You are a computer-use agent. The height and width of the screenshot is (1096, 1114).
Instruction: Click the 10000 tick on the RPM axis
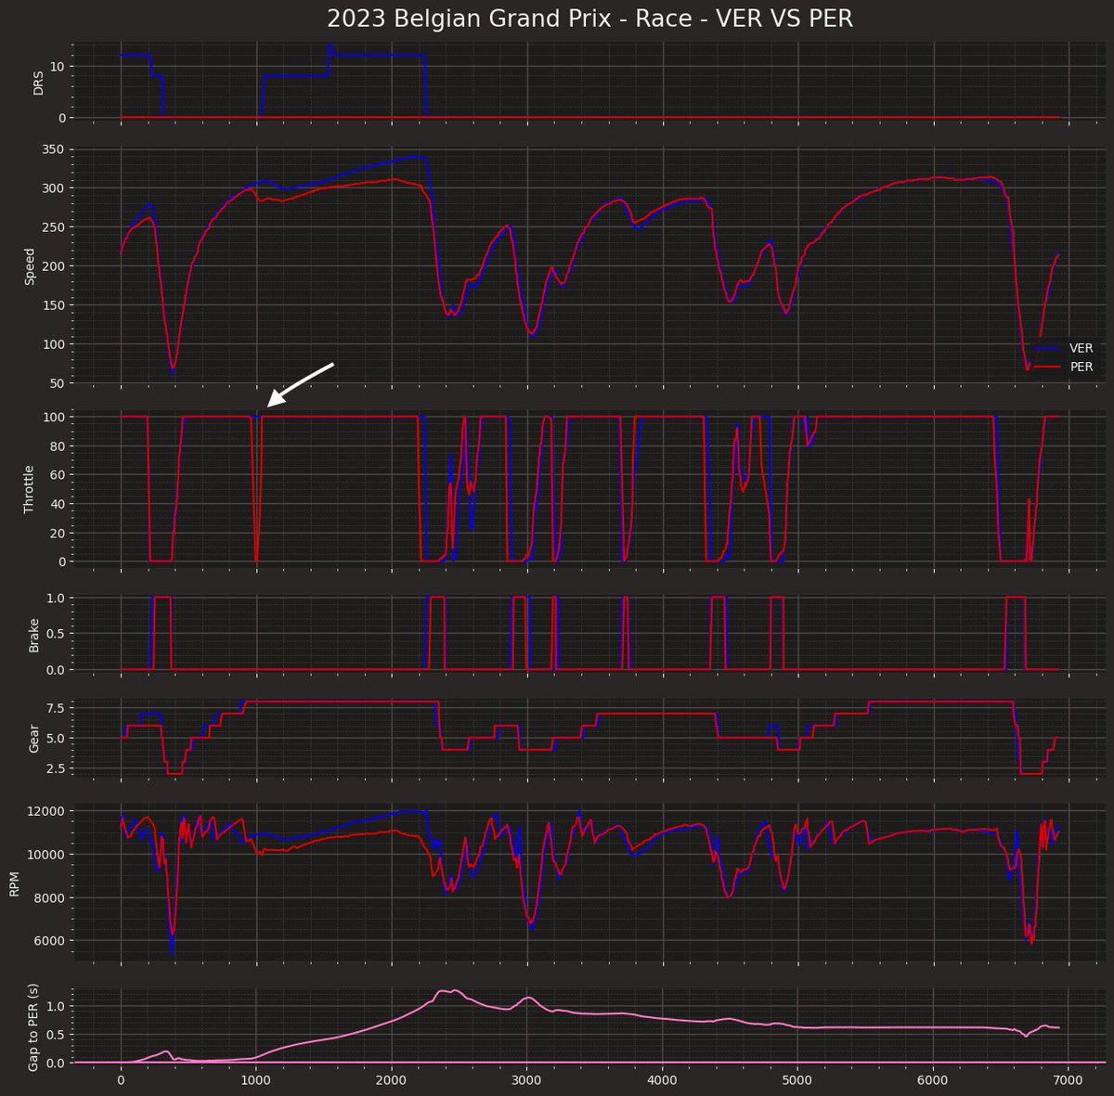click(45, 855)
